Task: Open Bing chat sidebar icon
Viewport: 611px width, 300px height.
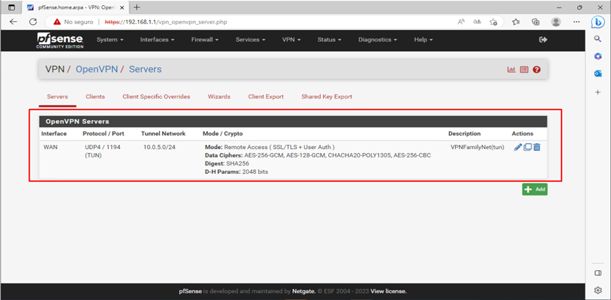Action: 598,22
